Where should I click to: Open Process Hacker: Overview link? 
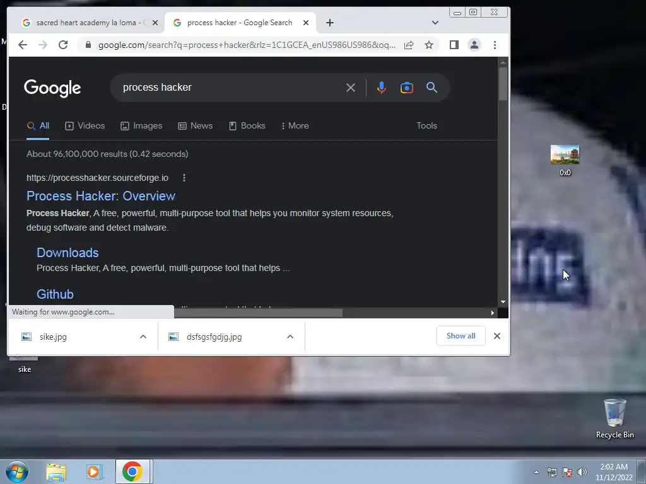[101, 196]
